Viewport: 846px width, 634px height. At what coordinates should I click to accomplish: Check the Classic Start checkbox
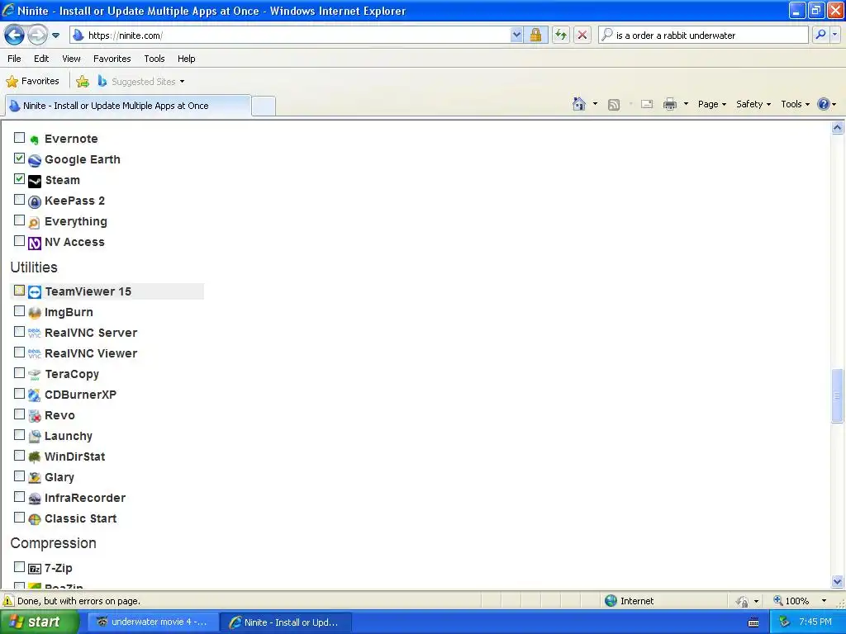click(20, 518)
